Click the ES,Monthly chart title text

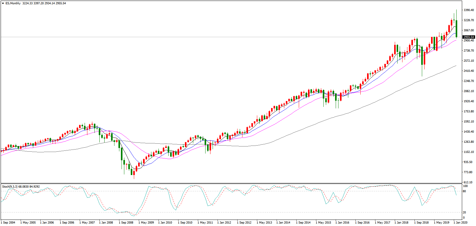pyautogui.click(x=13, y=3)
